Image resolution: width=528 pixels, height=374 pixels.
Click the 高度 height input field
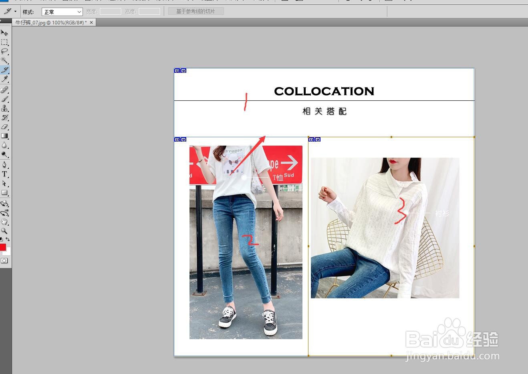[149, 12]
